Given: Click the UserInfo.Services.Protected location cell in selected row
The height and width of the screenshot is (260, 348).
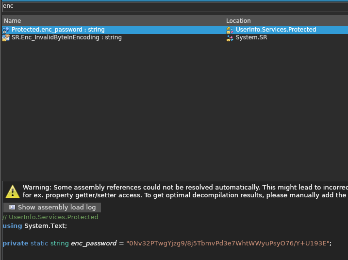Looking at the screenshot, I should coord(276,30).
